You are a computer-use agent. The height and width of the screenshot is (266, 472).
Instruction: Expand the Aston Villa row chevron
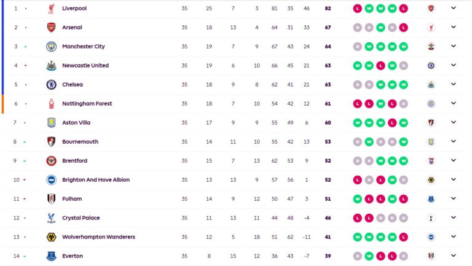(454, 122)
